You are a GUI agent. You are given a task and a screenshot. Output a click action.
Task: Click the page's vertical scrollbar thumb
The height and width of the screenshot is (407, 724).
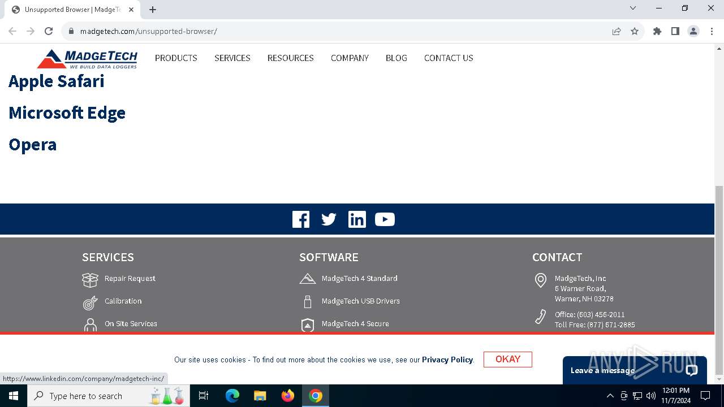[719, 280]
